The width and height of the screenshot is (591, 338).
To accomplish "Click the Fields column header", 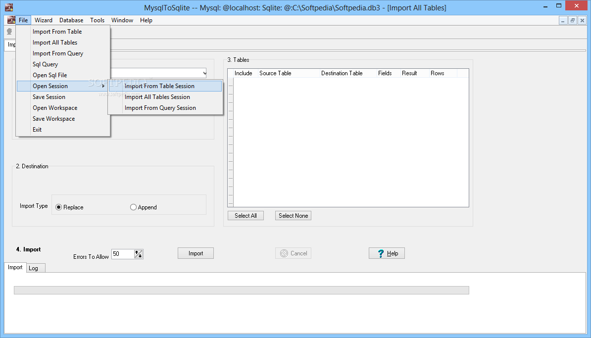I will point(388,73).
